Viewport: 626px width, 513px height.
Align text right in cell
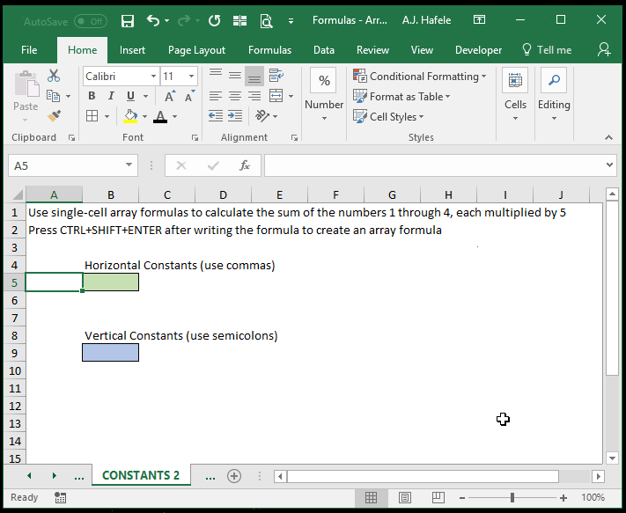click(254, 96)
